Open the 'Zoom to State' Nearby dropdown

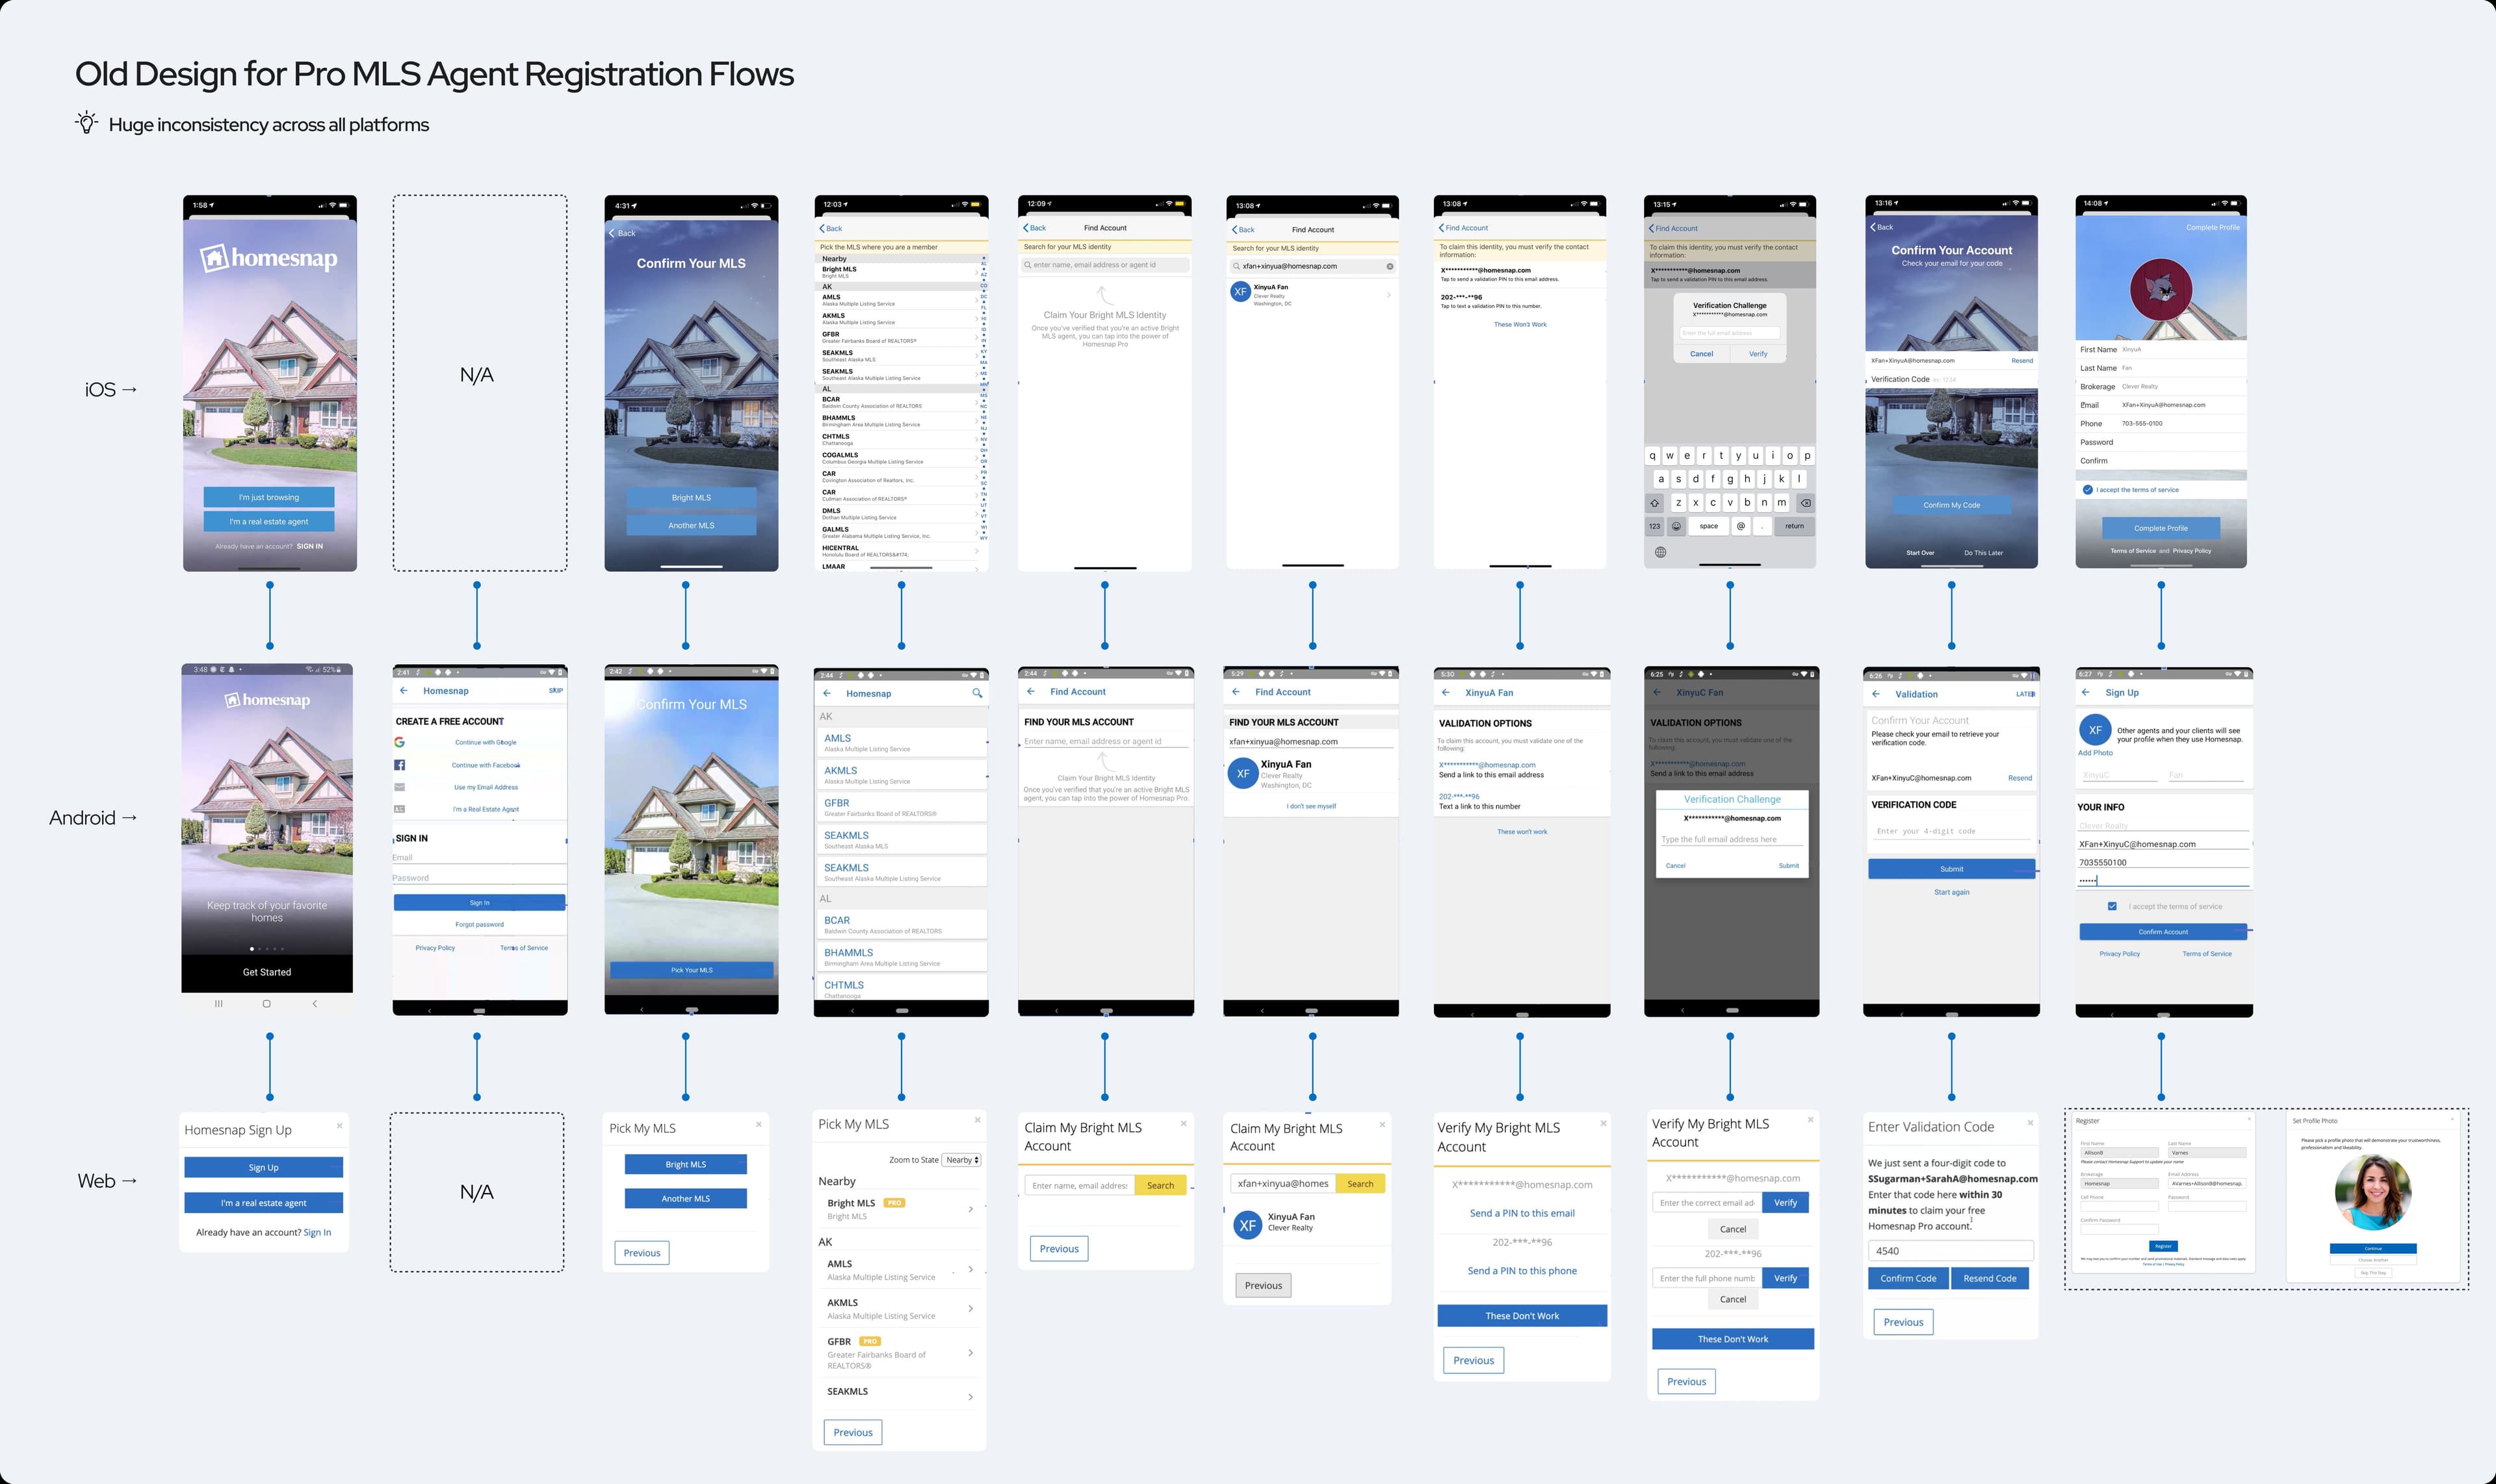coord(961,1160)
